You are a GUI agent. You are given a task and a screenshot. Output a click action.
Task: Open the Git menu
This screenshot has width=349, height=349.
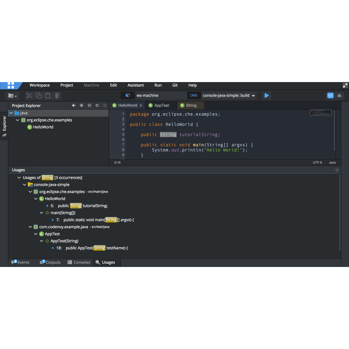coord(175,85)
